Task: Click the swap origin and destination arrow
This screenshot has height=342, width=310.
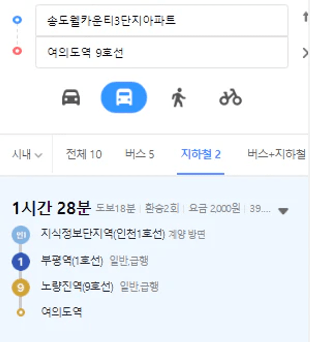Action: pyautogui.click(x=306, y=17)
